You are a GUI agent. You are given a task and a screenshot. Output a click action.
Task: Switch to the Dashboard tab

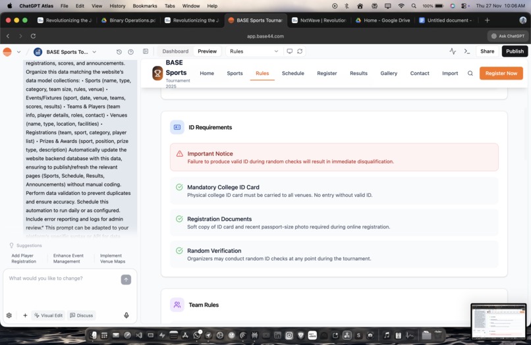click(x=175, y=51)
